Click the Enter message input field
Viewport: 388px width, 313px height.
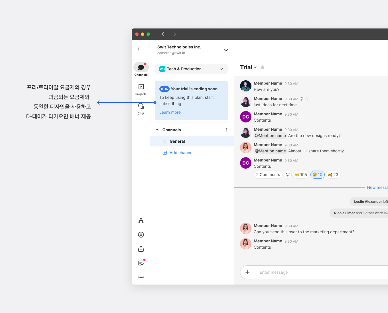click(x=314, y=272)
